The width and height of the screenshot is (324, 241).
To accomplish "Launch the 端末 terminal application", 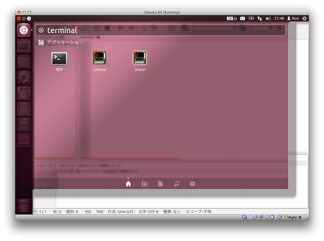I will (x=59, y=59).
